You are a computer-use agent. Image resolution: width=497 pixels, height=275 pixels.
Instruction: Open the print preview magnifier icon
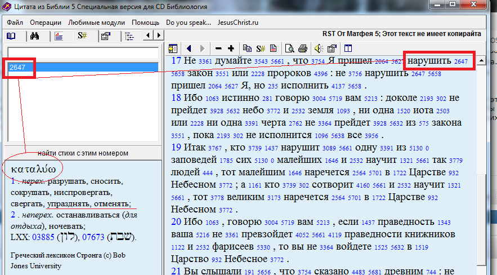(x=289, y=48)
